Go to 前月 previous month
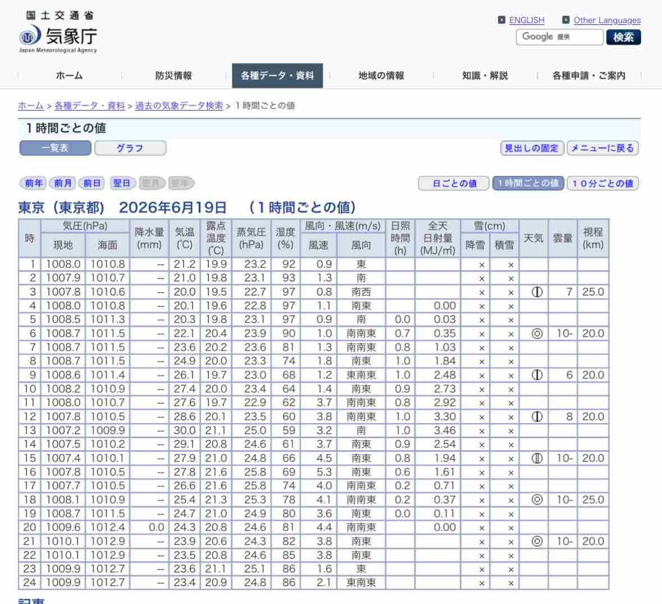 click(62, 183)
